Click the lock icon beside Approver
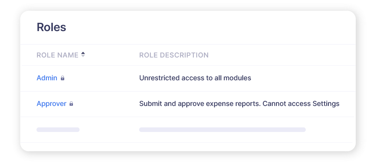Image resolution: width=376 pixels, height=162 pixels. click(x=71, y=104)
